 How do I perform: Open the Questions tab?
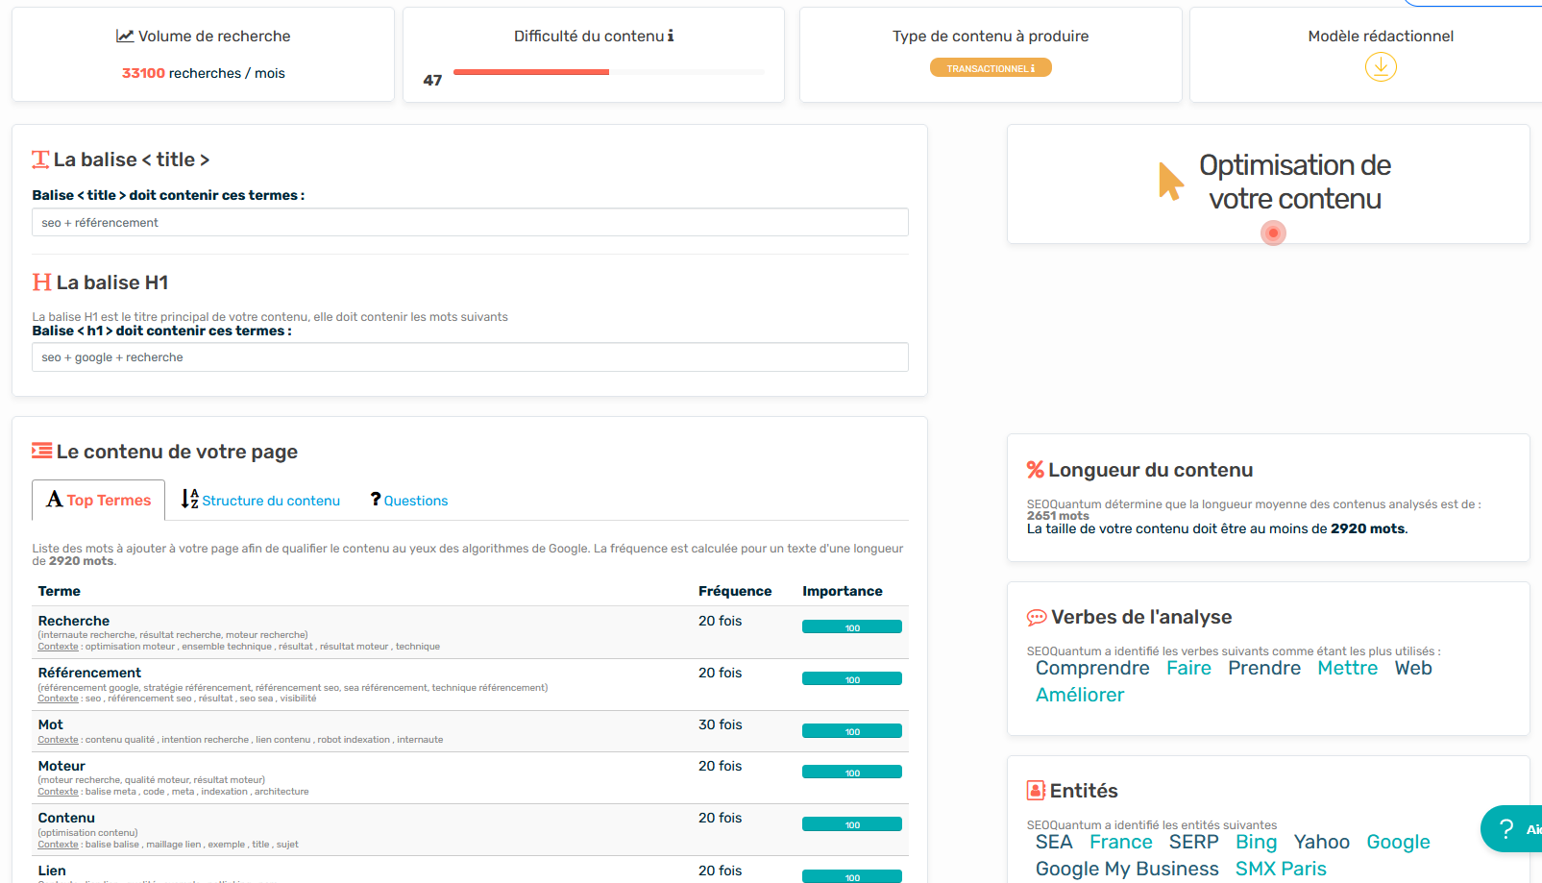[x=409, y=501]
